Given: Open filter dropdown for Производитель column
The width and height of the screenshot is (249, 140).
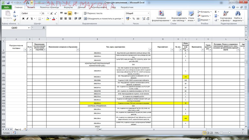Looking at the screenshot, I should pos(202,50).
